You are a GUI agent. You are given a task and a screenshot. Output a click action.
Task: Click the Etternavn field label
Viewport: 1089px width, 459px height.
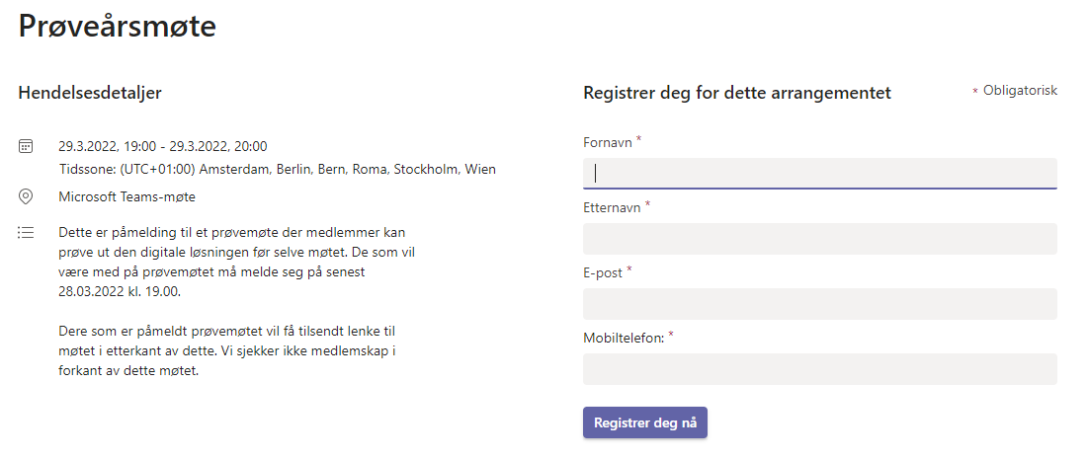pos(613,207)
